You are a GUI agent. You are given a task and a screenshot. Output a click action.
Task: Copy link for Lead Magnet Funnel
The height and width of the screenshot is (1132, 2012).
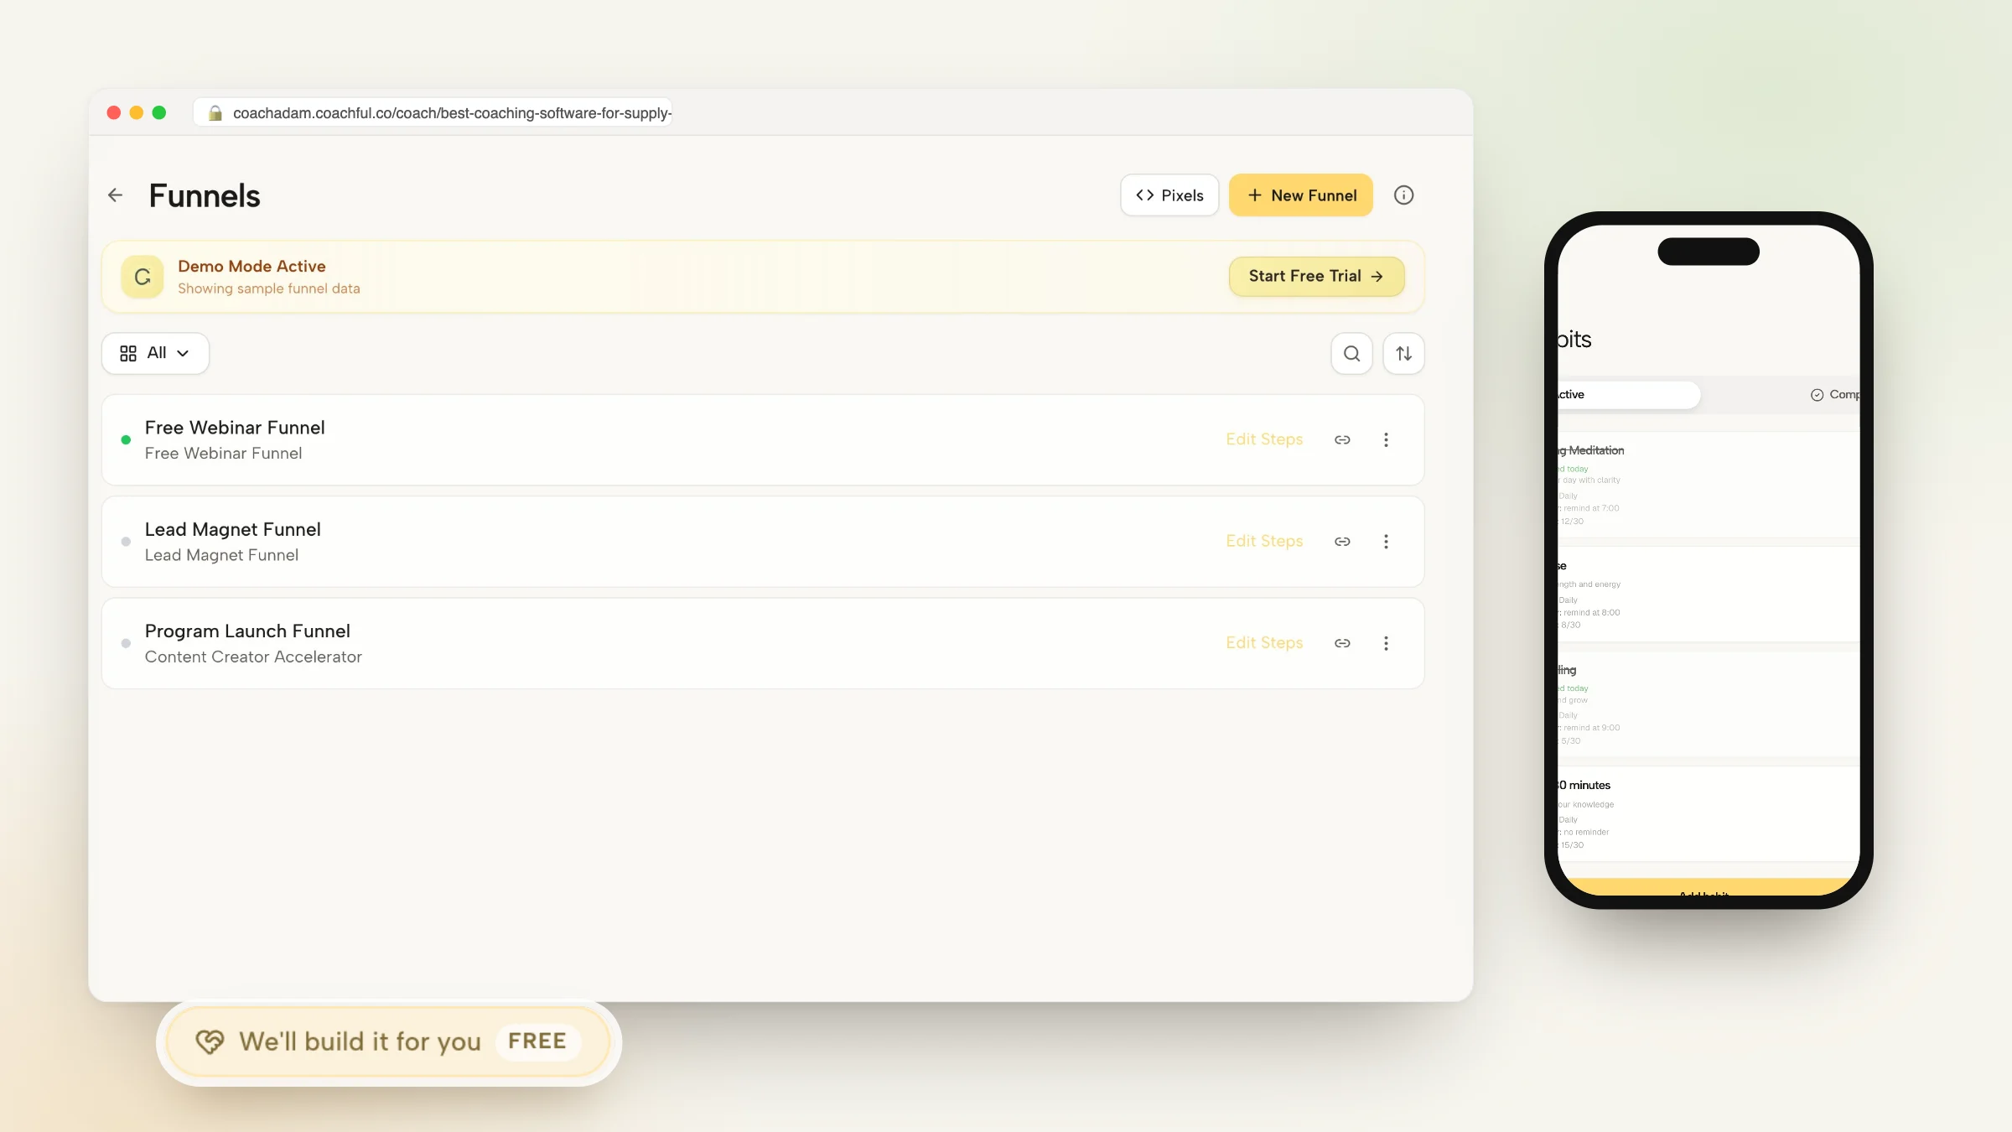coord(1342,542)
